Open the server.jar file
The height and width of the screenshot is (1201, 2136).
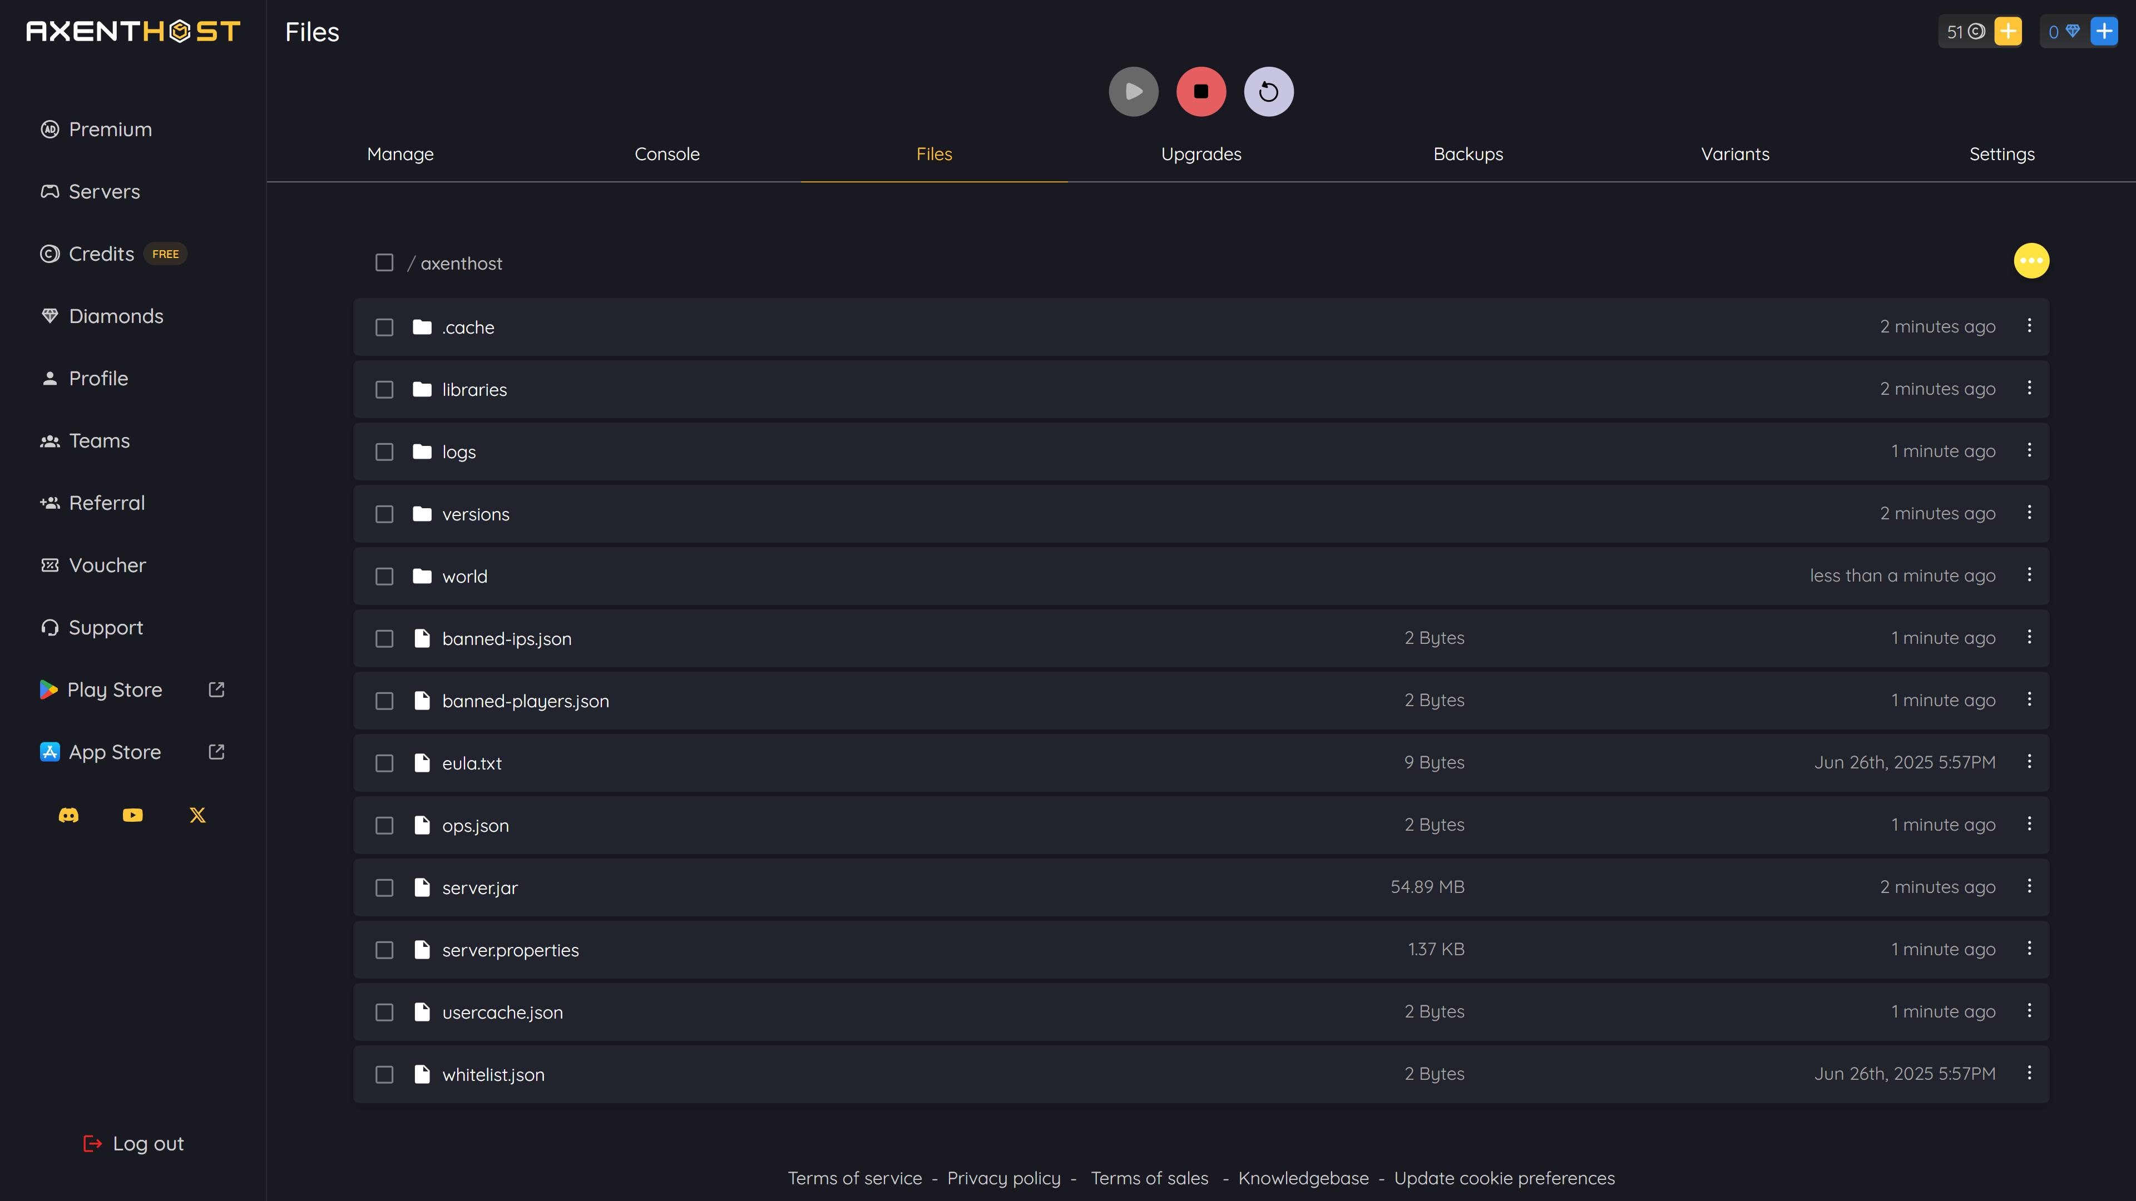pyautogui.click(x=479, y=888)
